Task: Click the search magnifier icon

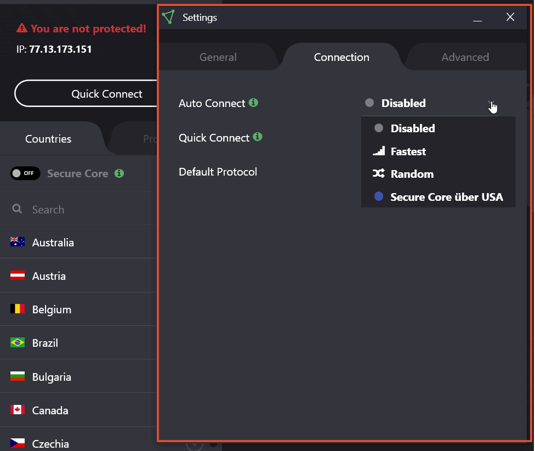Action: pyautogui.click(x=17, y=208)
